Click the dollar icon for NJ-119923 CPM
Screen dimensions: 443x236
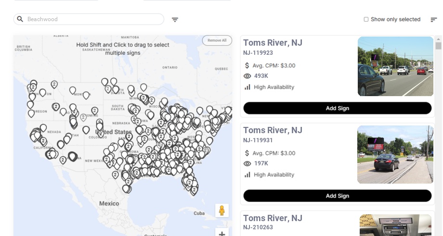(x=248, y=65)
